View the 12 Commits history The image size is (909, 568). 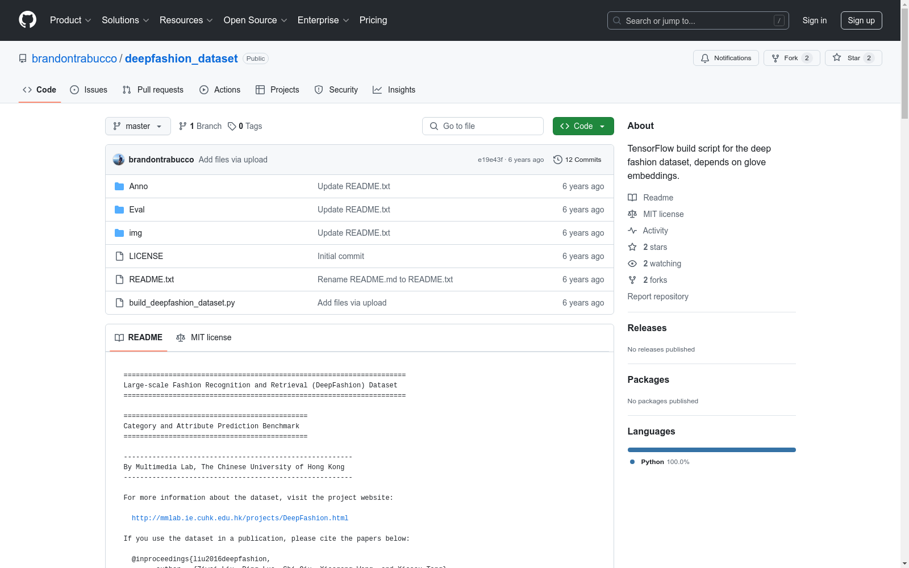click(577, 160)
